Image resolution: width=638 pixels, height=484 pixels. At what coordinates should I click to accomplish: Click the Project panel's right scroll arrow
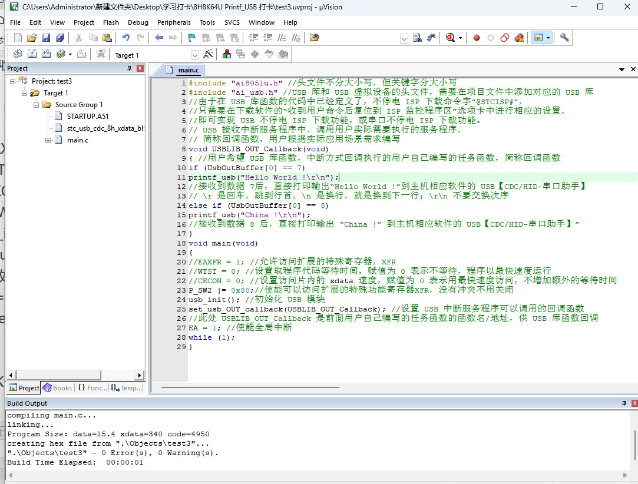(140, 375)
